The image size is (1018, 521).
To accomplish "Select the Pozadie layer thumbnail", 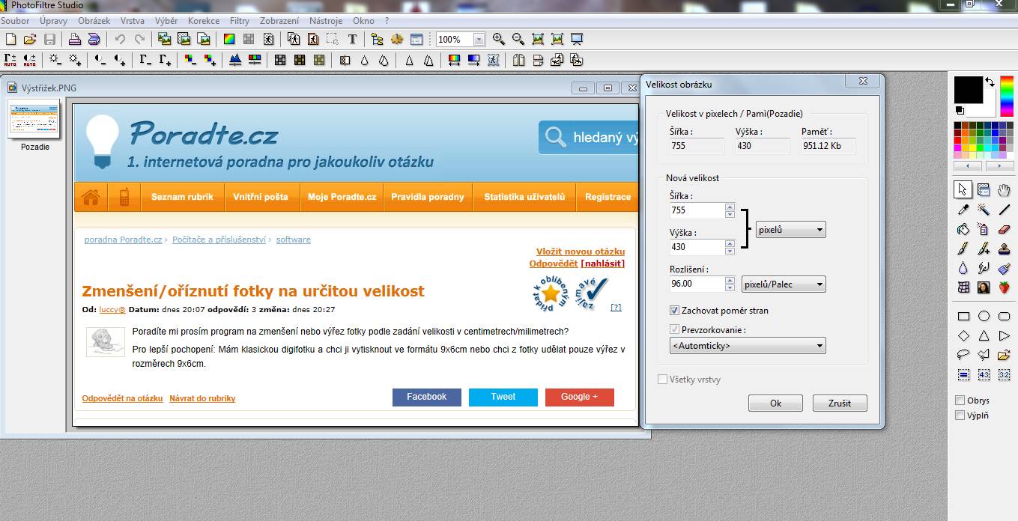I will coord(34,120).
